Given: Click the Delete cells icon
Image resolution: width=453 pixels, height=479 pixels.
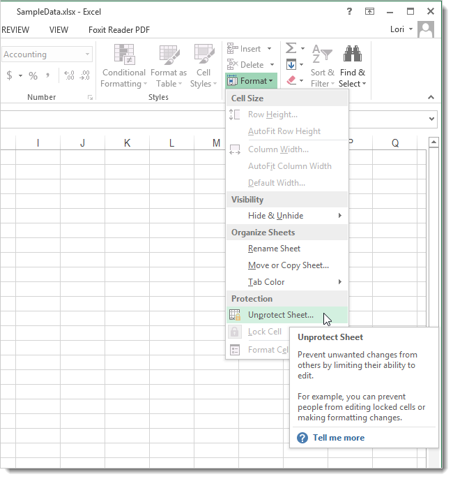Looking at the screenshot, I should click(x=233, y=64).
